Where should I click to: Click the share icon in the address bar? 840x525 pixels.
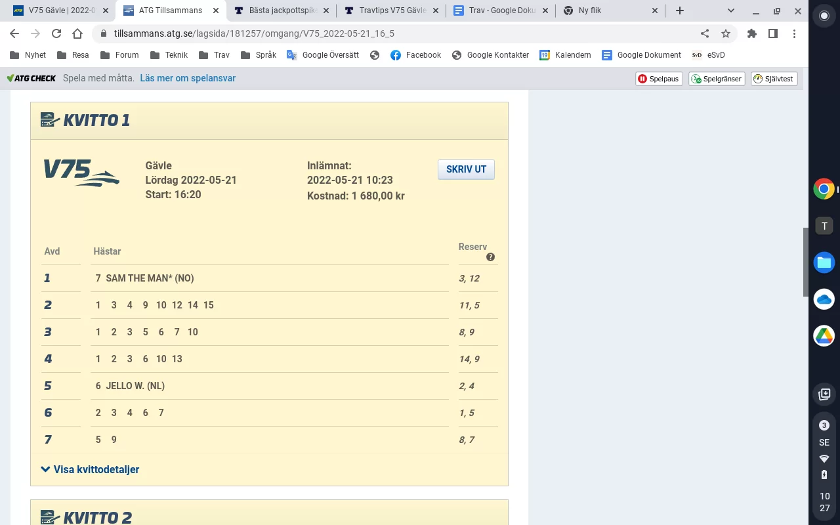(x=705, y=33)
